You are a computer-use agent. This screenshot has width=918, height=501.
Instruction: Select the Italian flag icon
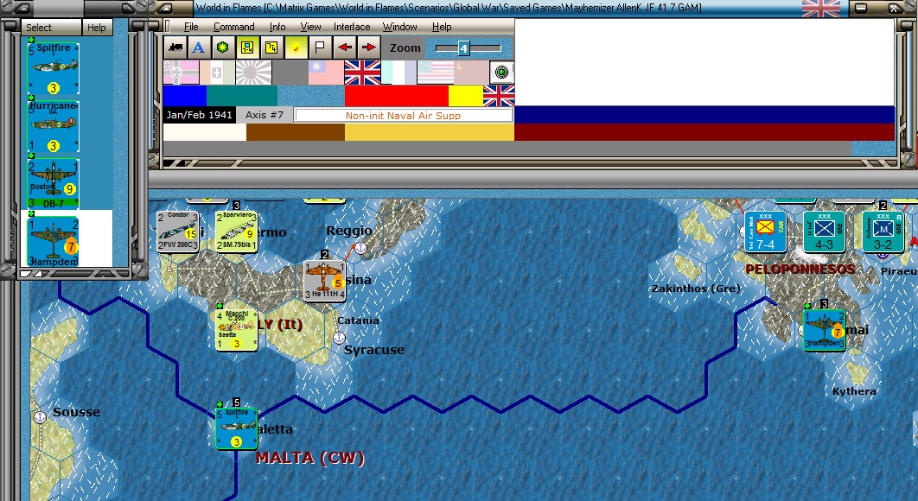217,73
